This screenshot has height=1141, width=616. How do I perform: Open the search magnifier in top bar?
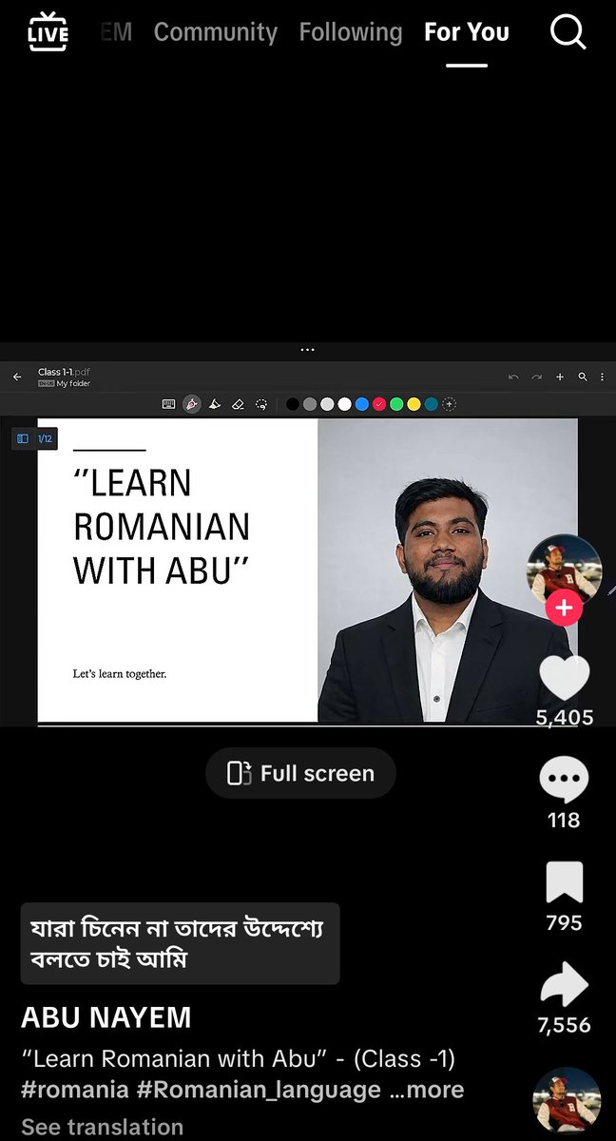[x=568, y=32]
